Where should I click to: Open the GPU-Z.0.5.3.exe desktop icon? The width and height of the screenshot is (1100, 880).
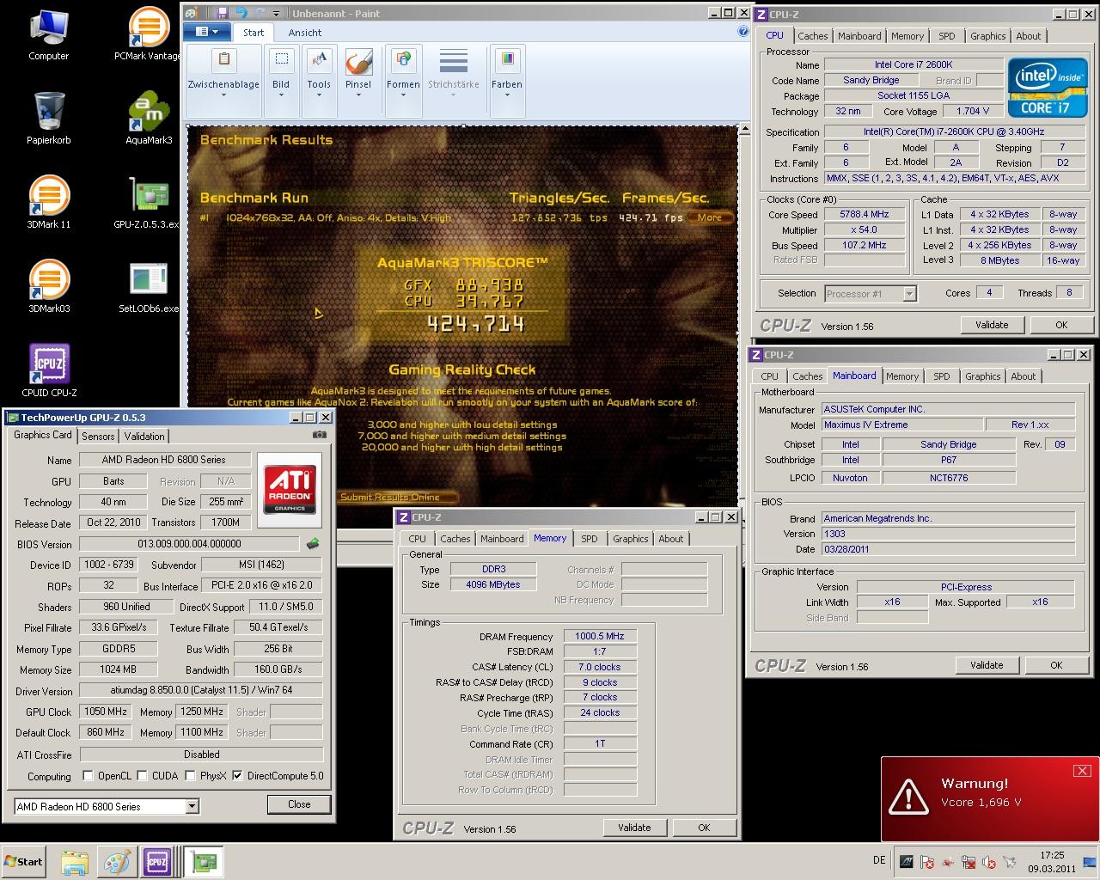[148, 203]
